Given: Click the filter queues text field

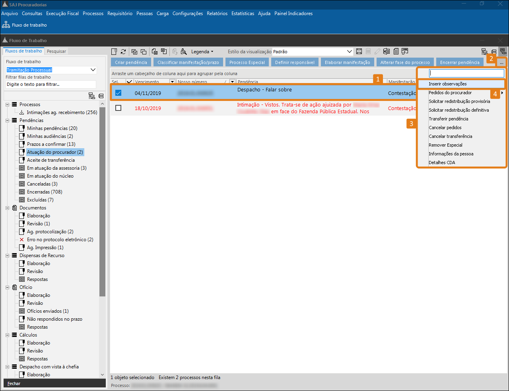Looking at the screenshot, I should 51,84.
